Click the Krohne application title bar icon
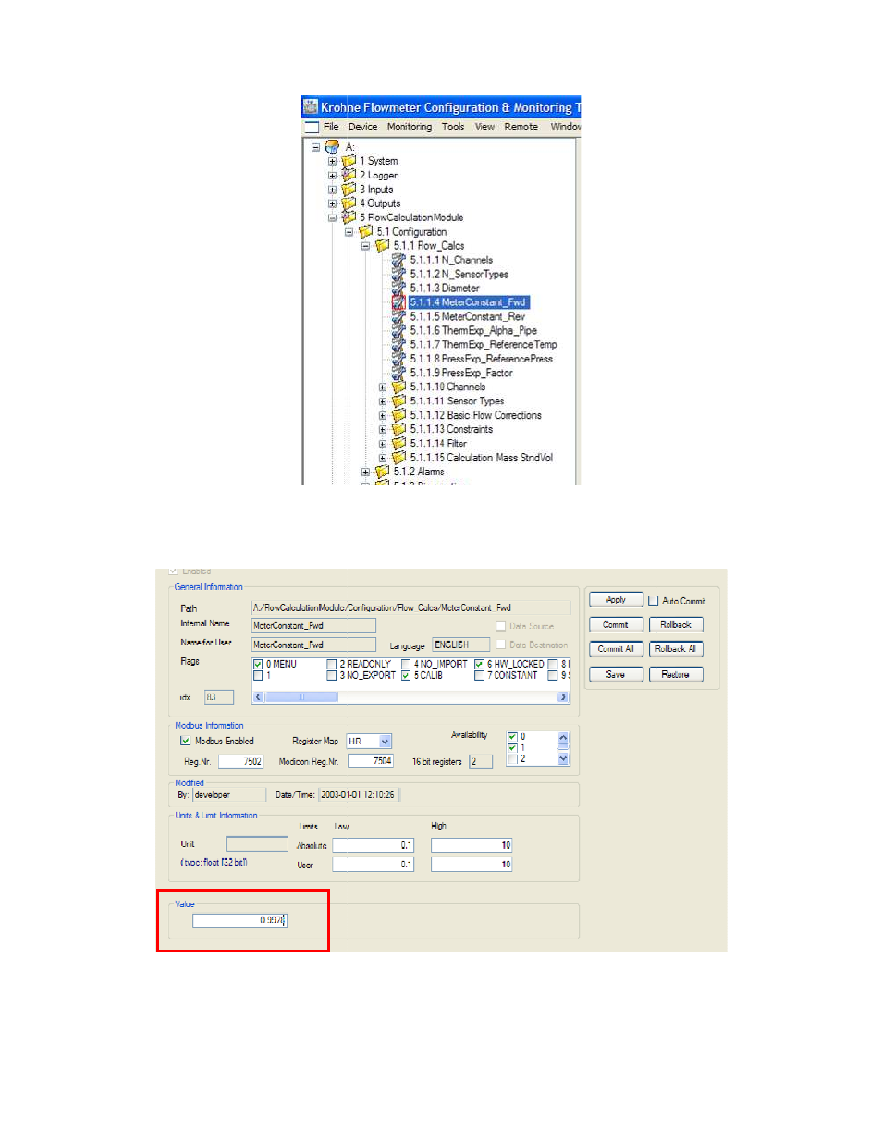 click(x=311, y=106)
